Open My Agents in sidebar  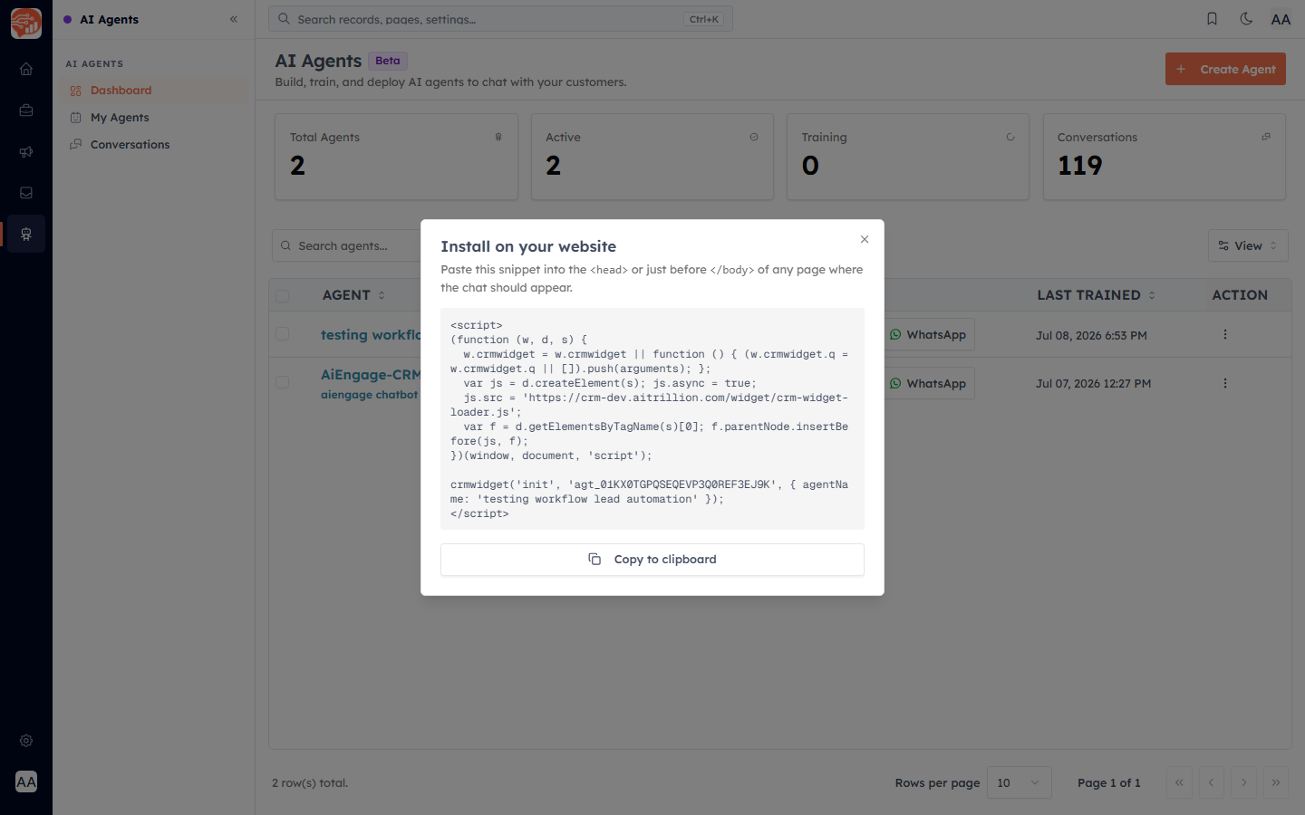coord(154,118)
